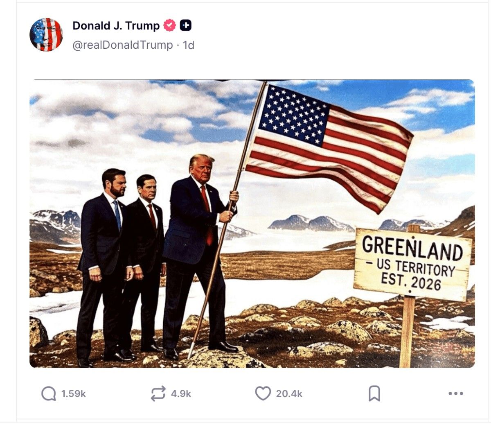Toggle the bookmark icon on post
The height and width of the screenshot is (425, 491).
[x=374, y=394]
